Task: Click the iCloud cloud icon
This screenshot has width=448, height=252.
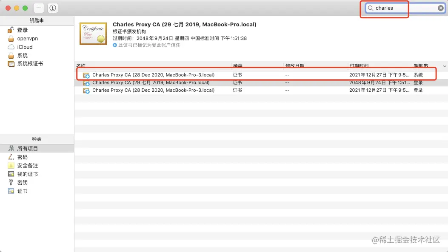Action: (x=11, y=47)
